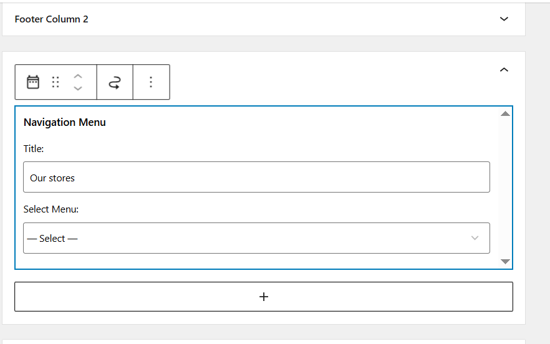Click the Our stores text
The image size is (550, 344).
pyautogui.click(x=52, y=178)
